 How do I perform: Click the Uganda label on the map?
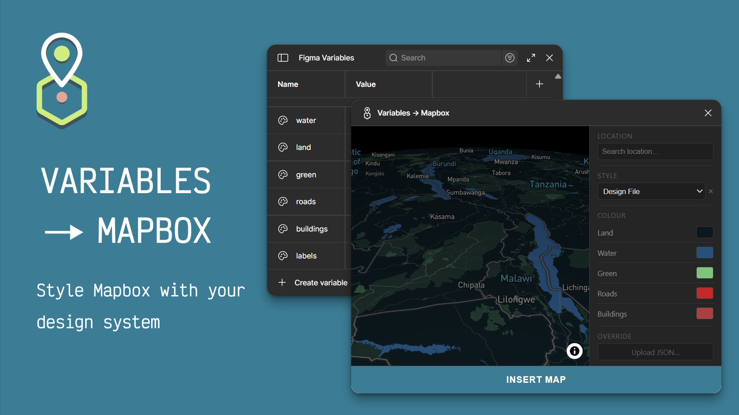click(501, 152)
